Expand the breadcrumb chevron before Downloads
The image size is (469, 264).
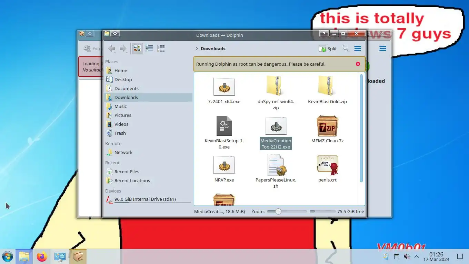[x=197, y=48]
